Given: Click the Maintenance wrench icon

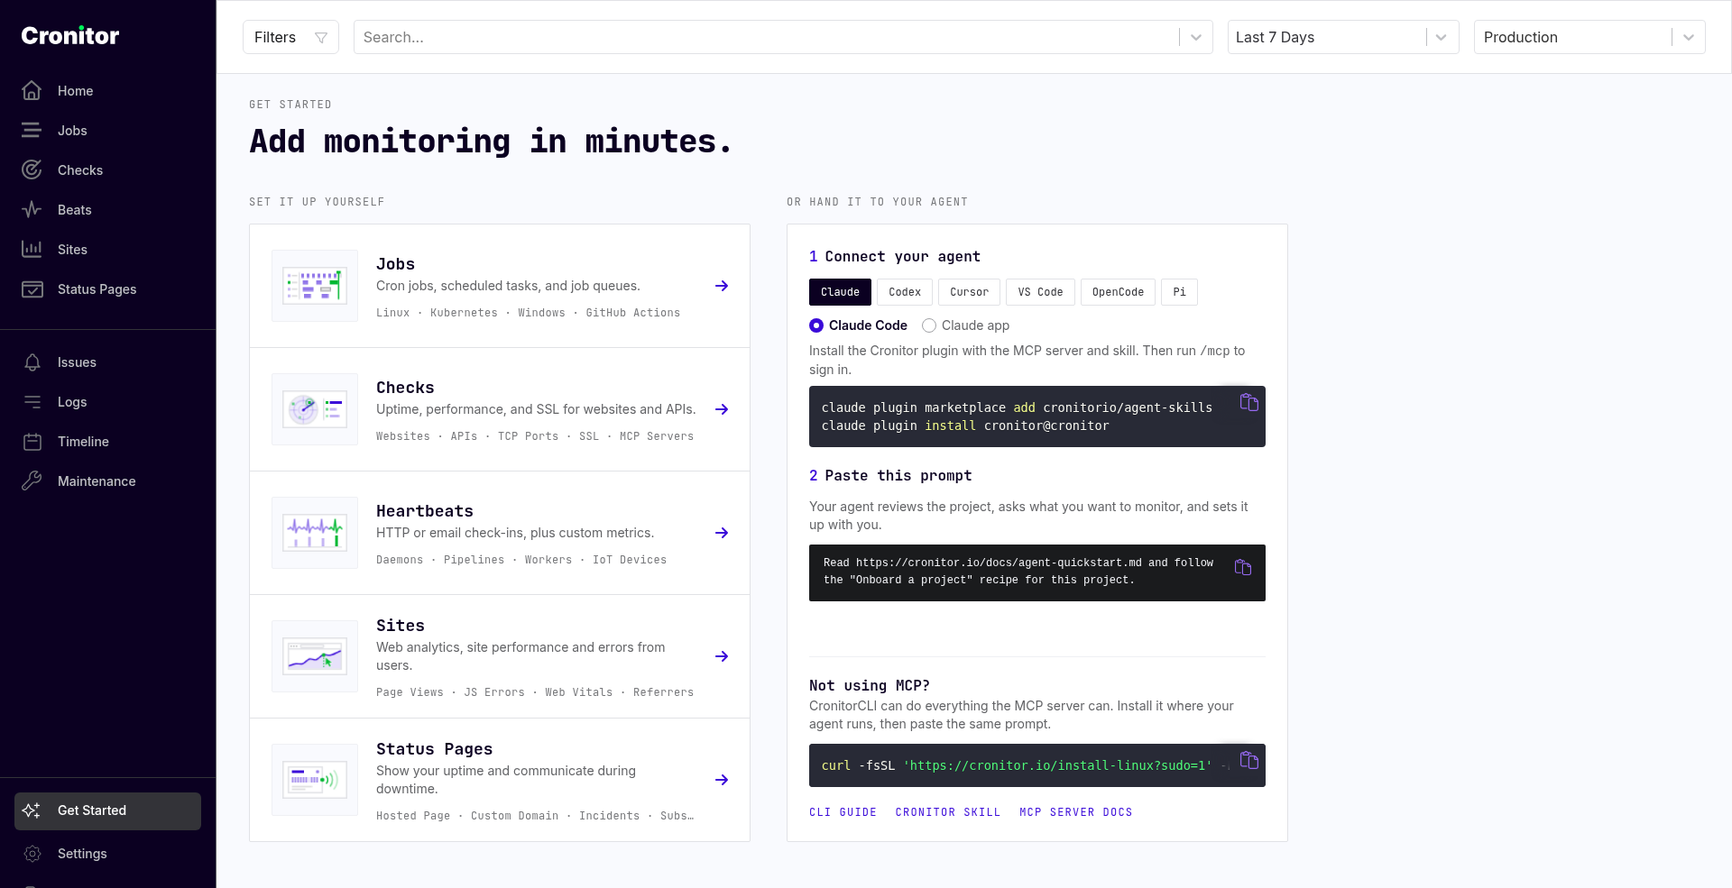Looking at the screenshot, I should pos(32,481).
